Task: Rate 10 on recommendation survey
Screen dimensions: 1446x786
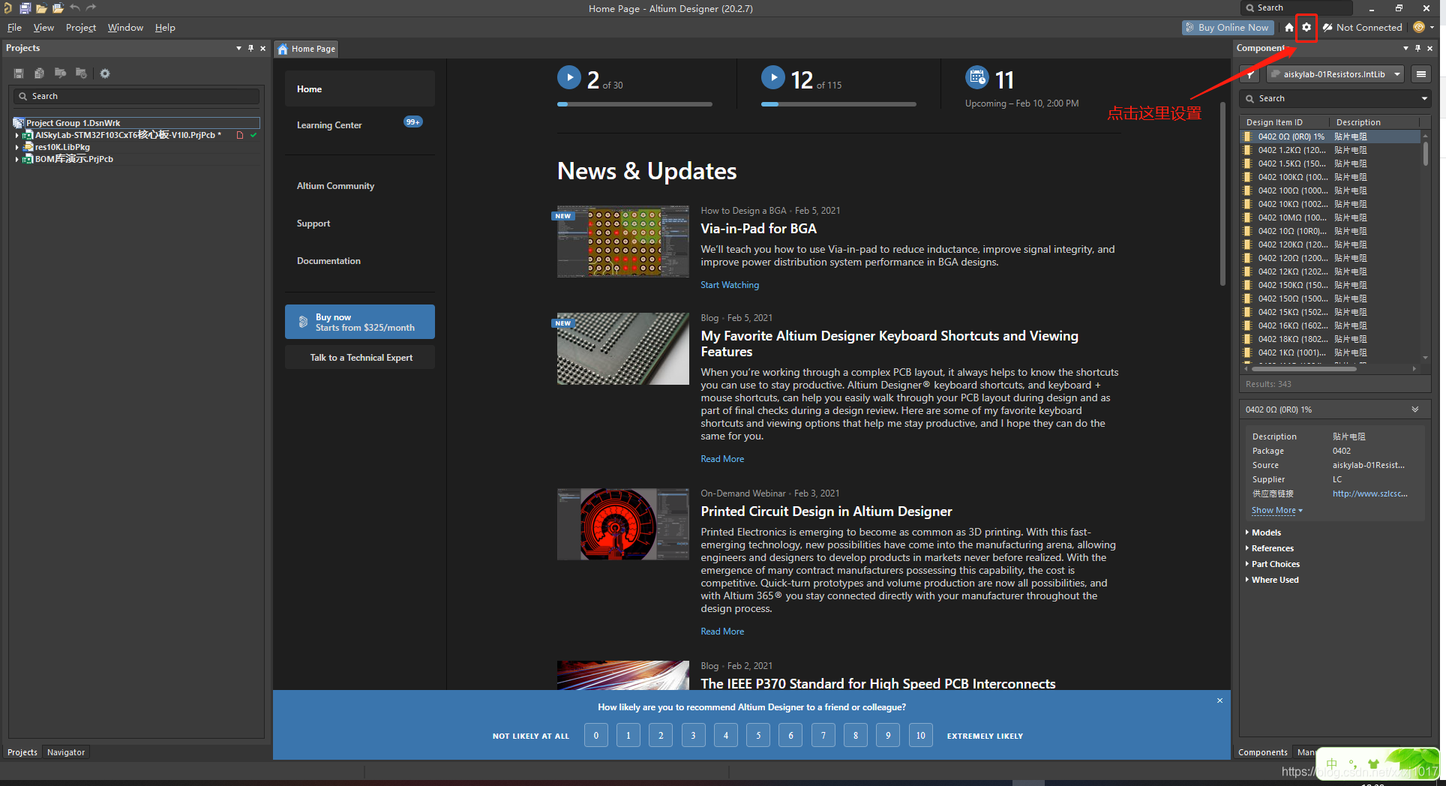Action: 920,736
